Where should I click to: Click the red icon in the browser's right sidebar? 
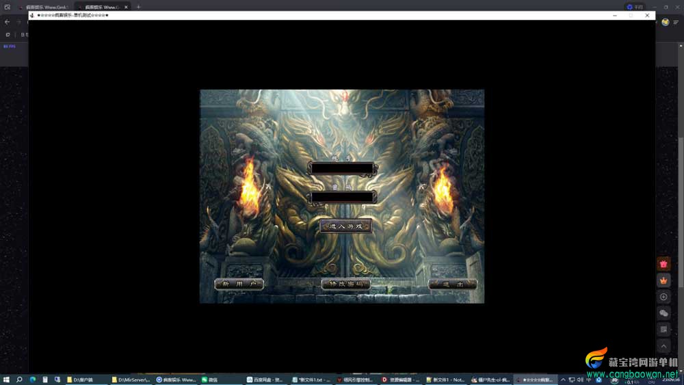663,264
